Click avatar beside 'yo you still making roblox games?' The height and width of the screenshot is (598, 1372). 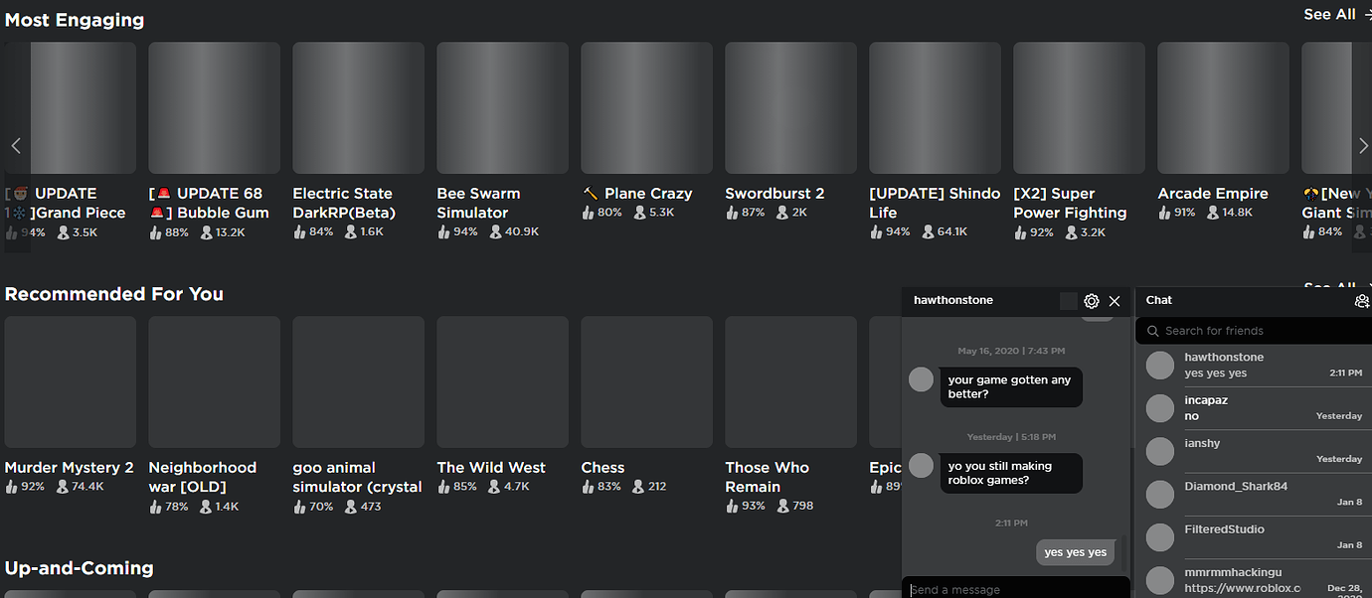click(x=922, y=465)
